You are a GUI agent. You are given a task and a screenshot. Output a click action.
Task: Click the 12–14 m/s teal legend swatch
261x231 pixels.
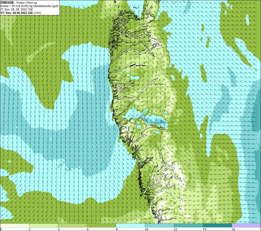click(x=188, y=225)
